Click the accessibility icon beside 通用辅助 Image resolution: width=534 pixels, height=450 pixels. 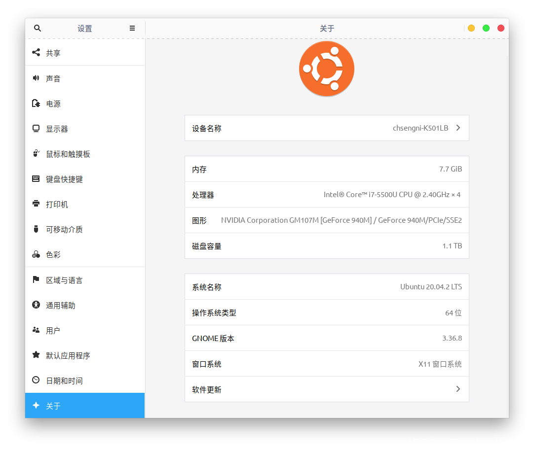click(x=36, y=305)
